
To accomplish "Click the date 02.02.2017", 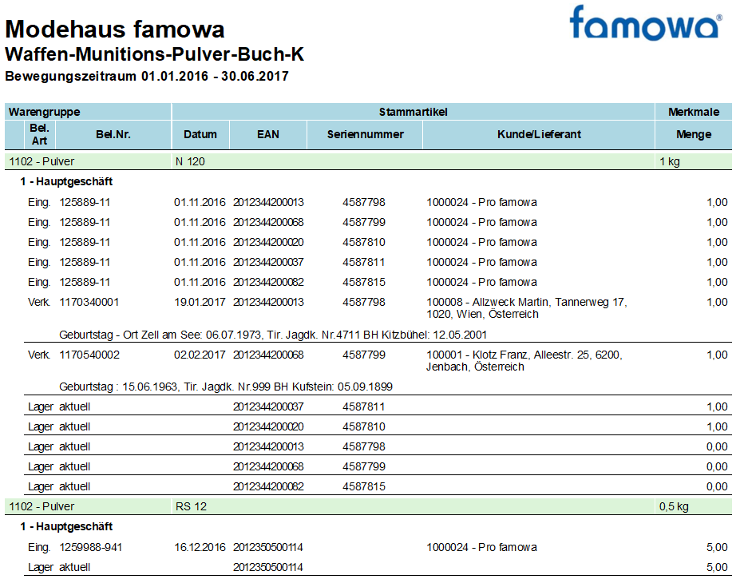I will coord(200,355).
